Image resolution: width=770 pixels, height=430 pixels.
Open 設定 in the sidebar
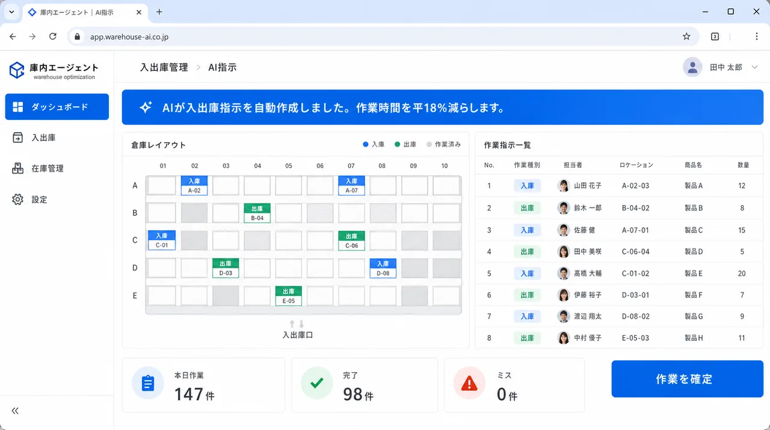pos(57,199)
